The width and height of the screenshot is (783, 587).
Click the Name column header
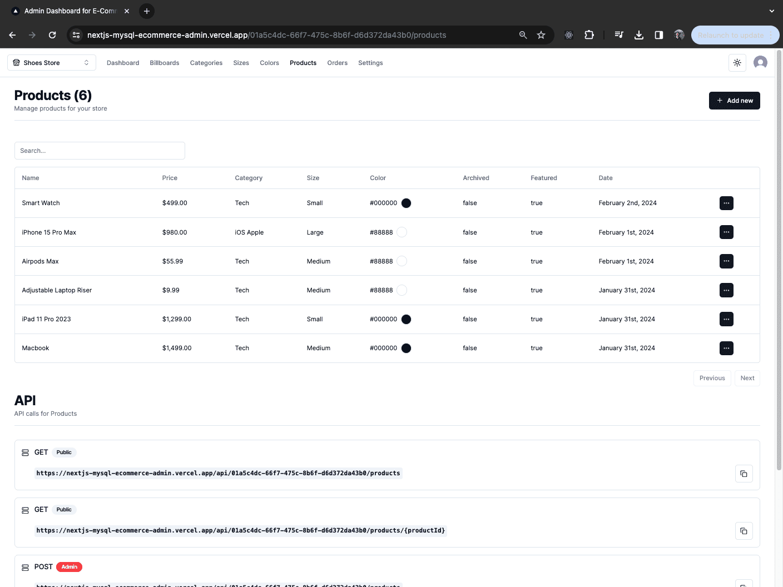point(31,178)
